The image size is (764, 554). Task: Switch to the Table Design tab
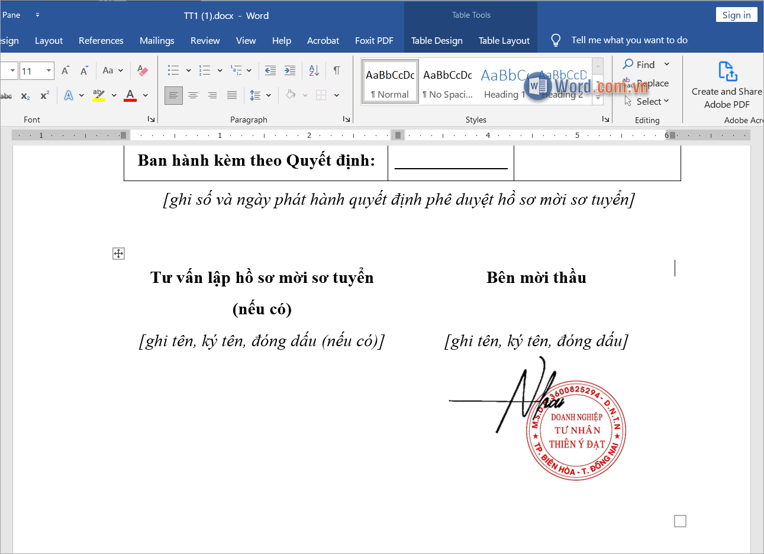click(x=437, y=40)
